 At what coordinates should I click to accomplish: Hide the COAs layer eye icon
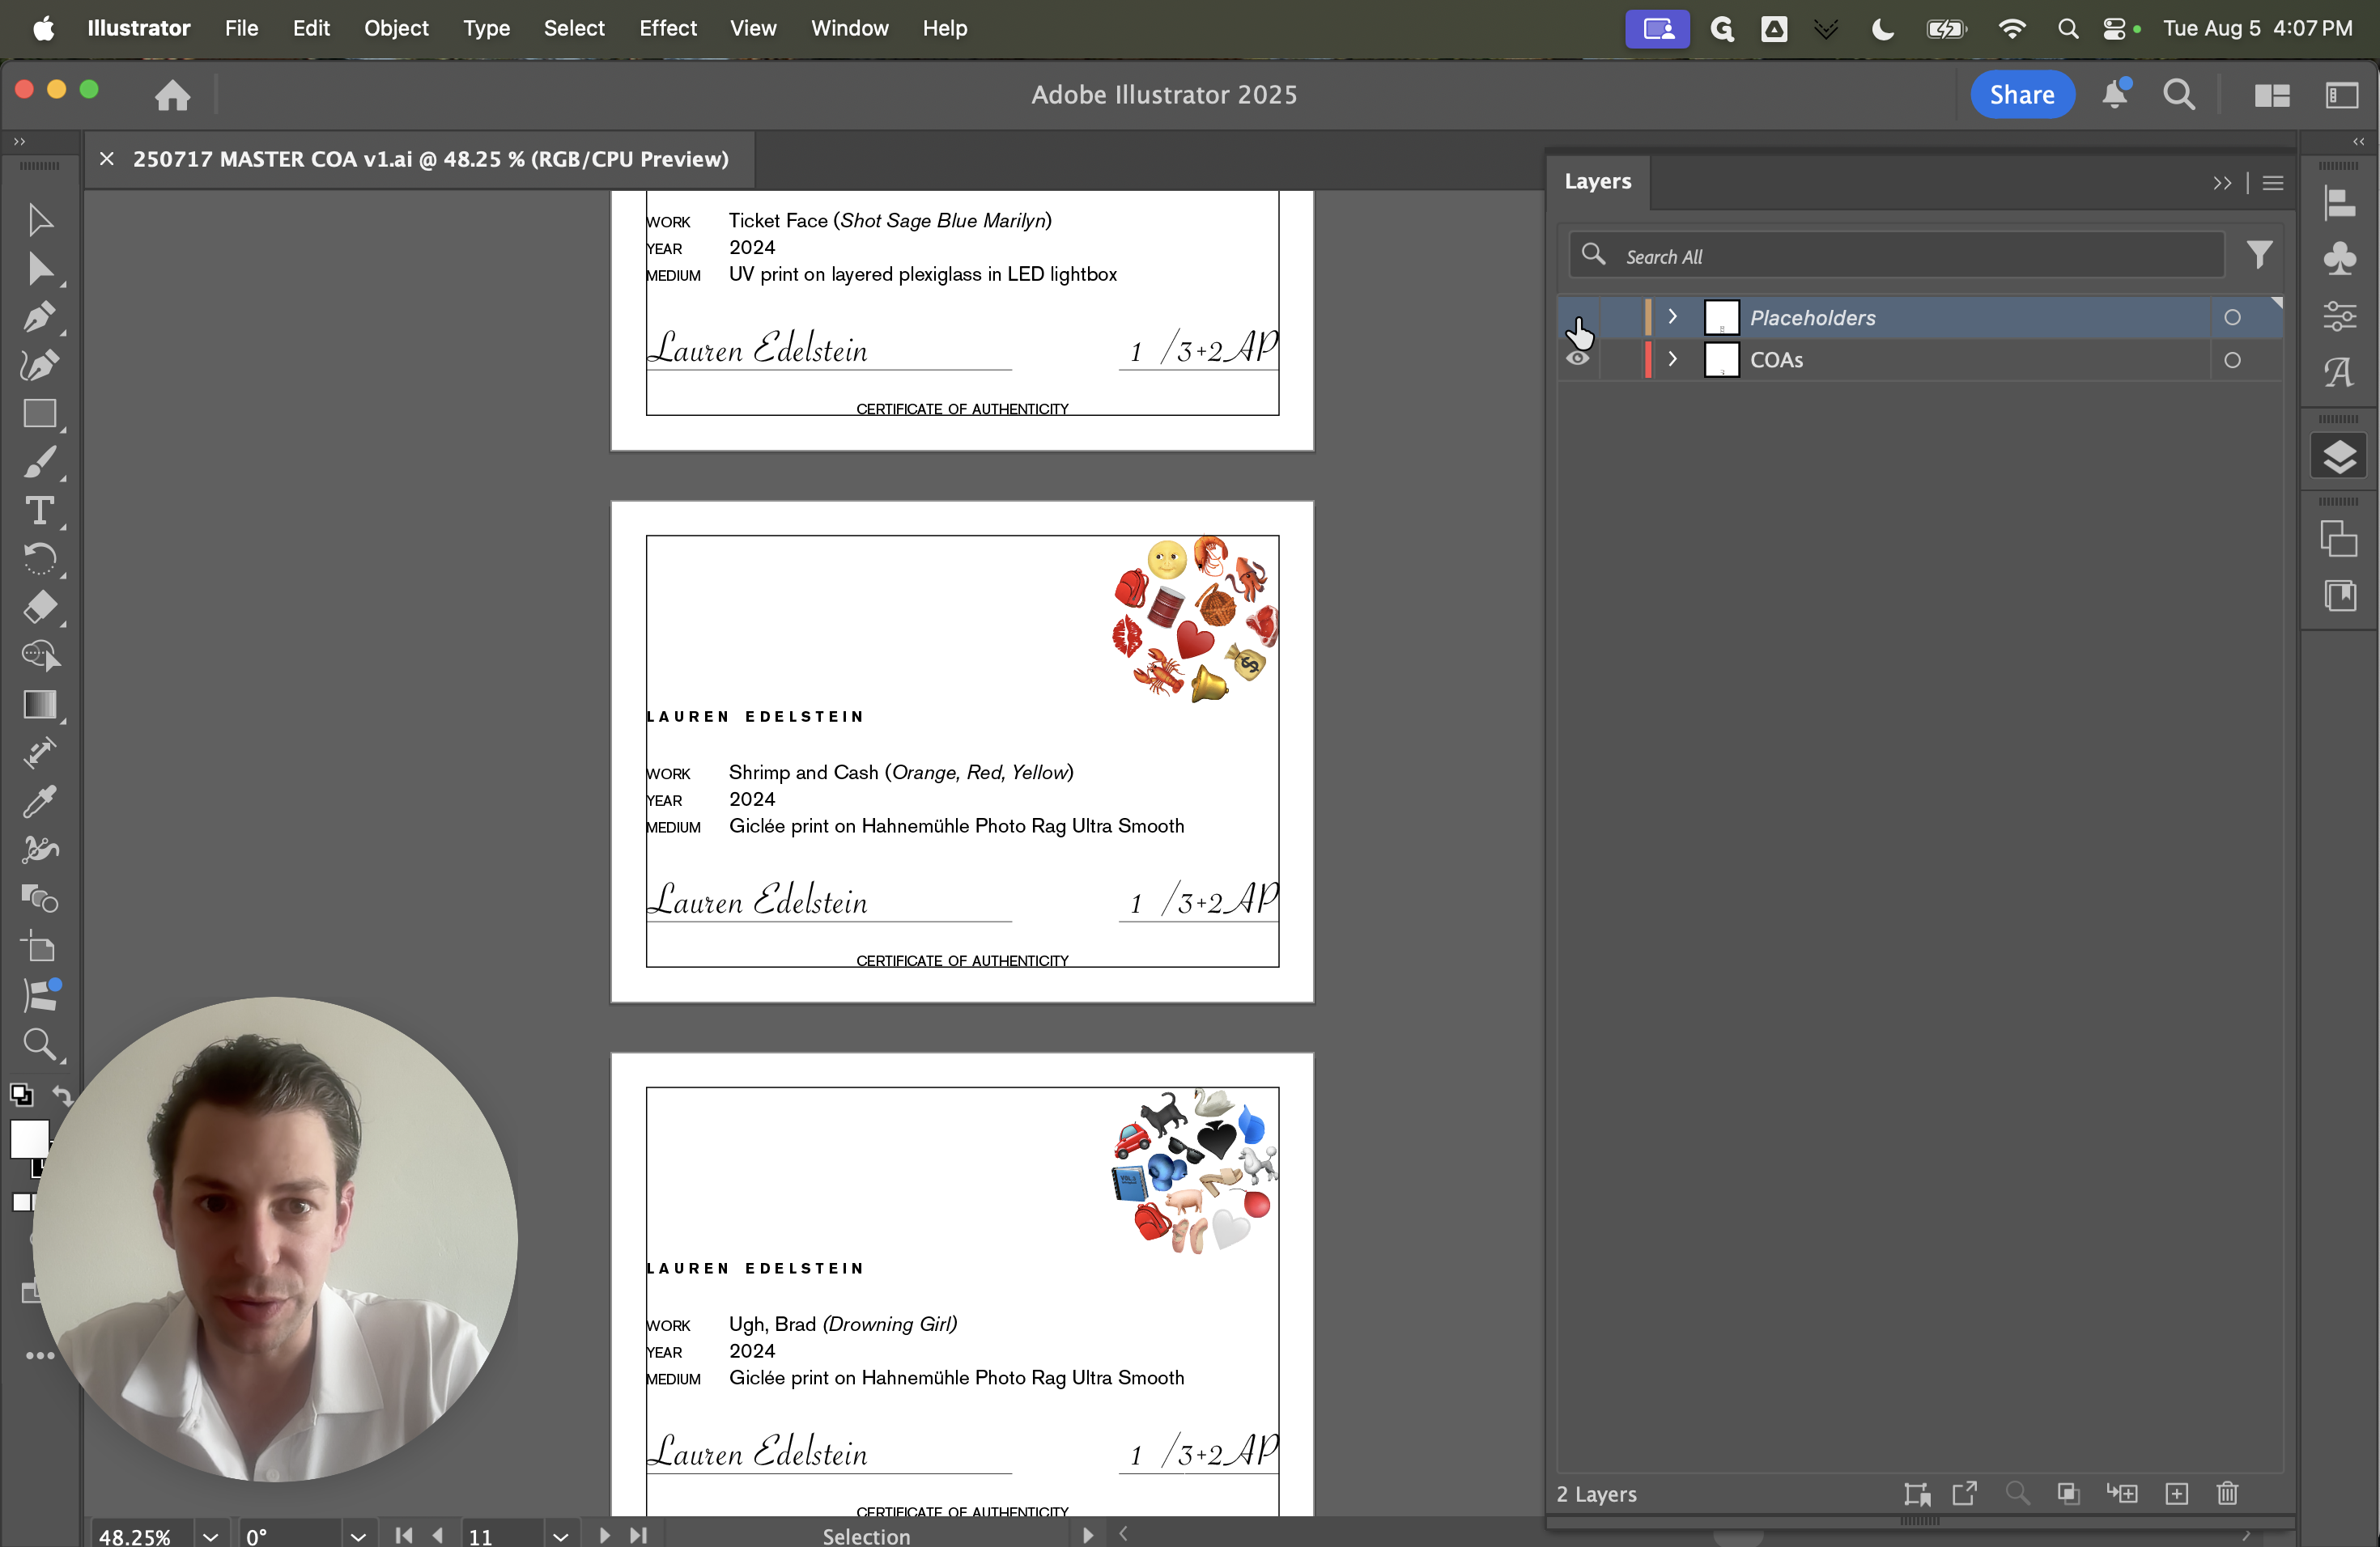1578,358
